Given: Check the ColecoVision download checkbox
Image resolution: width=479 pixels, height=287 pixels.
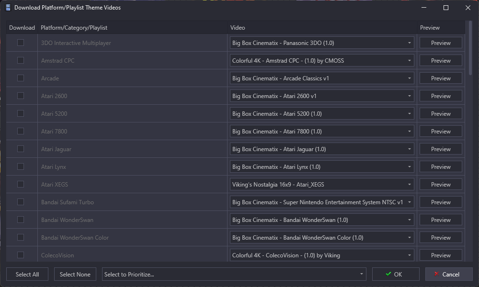Looking at the screenshot, I should [x=21, y=255].
